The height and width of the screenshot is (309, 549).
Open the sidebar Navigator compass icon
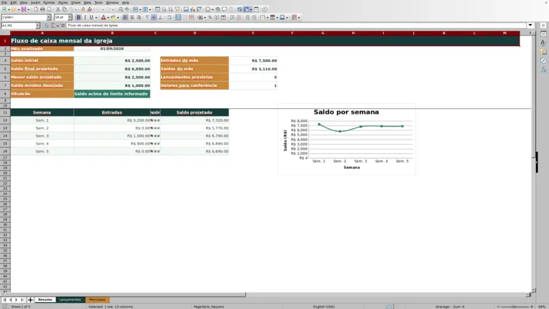point(544,61)
